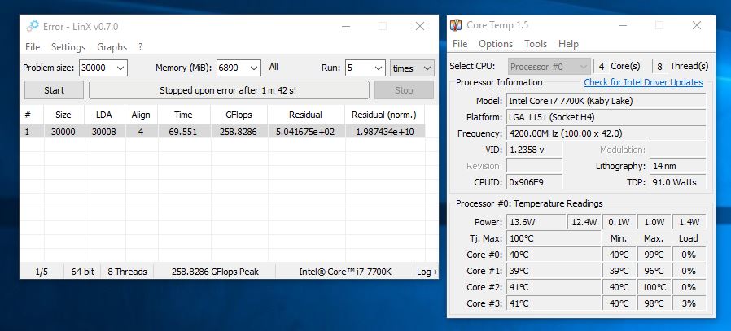Click the VID field 1.2358 v
Image resolution: width=731 pixels, height=331 pixels.
pos(534,150)
